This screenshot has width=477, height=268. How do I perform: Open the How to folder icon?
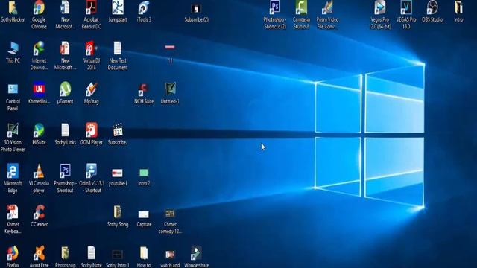pos(144,253)
